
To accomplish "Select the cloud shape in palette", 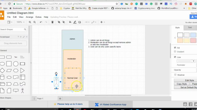I will (x=9, y=77).
